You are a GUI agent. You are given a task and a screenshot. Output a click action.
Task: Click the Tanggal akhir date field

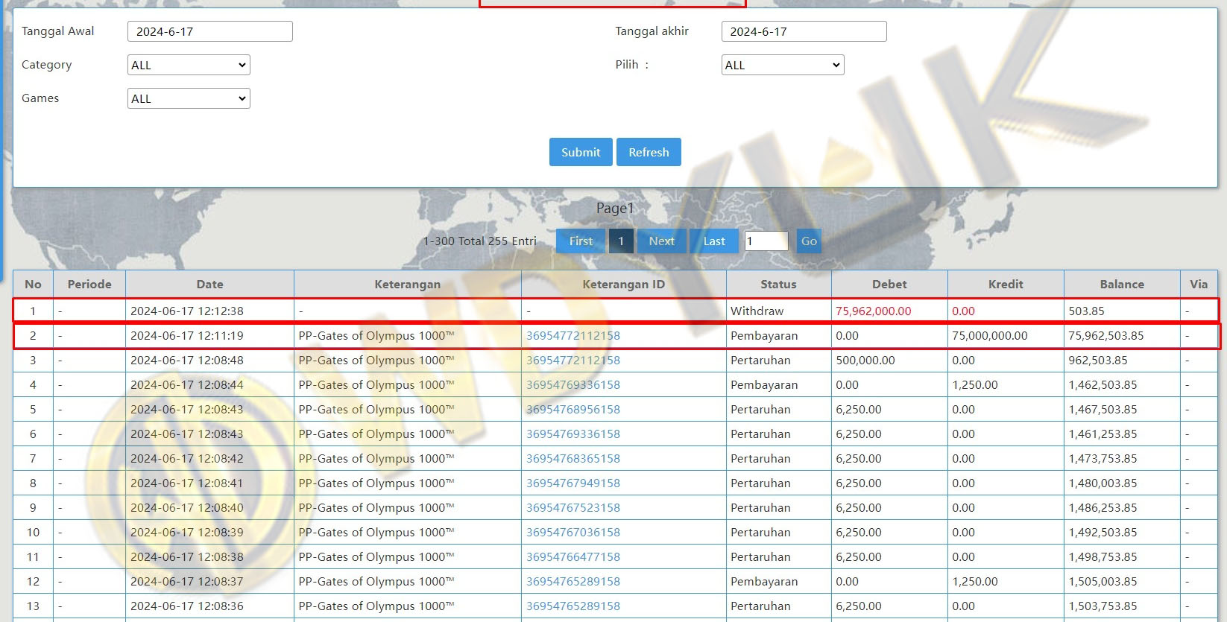tap(804, 31)
